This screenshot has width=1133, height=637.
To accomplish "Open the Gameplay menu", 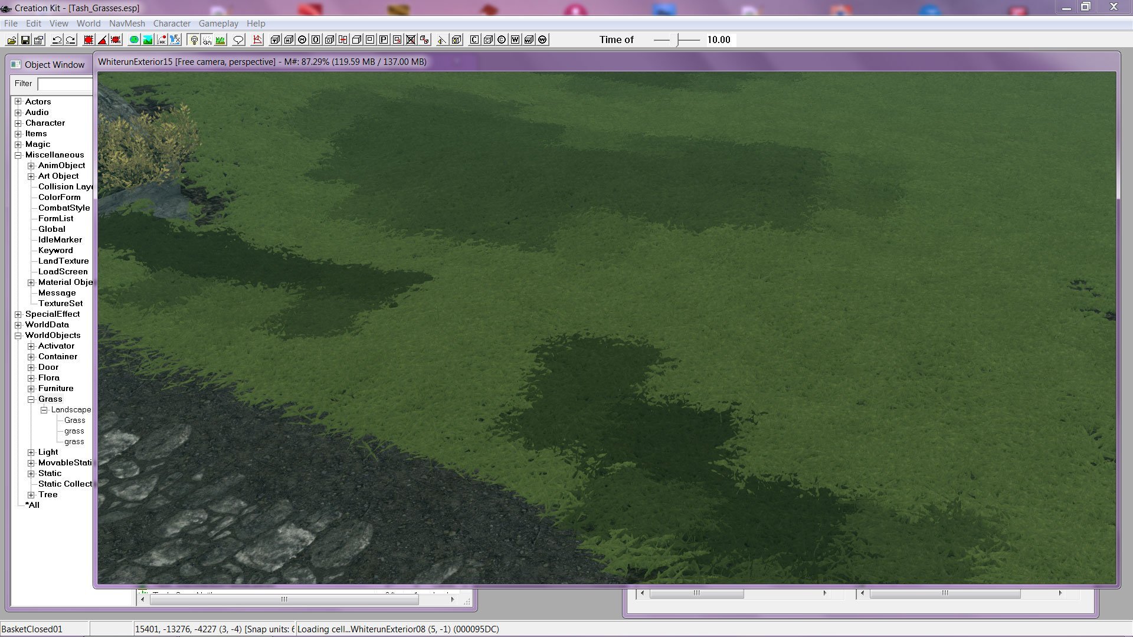I will pos(218,24).
